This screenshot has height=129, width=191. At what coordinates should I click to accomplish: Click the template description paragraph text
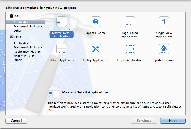115,106
